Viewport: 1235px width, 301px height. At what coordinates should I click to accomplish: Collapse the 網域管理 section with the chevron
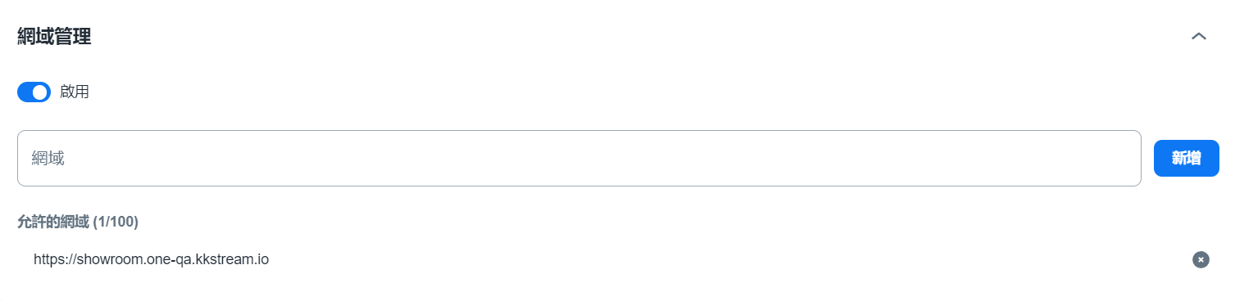[x=1199, y=37]
